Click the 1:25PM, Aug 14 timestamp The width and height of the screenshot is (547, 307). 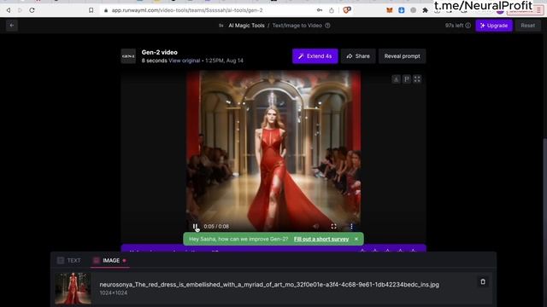tap(224, 61)
